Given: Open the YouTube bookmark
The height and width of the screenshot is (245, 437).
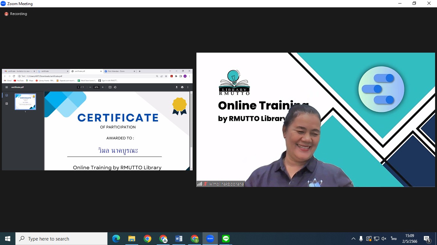Looking at the screenshot, I should (19, 81).
